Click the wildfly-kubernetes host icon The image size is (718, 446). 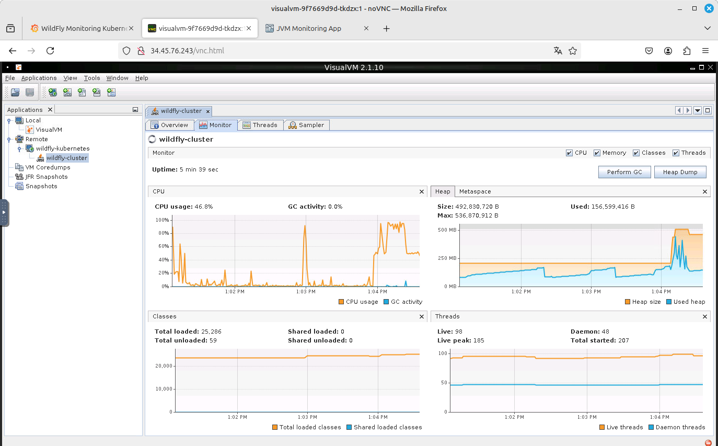[30, 148]
